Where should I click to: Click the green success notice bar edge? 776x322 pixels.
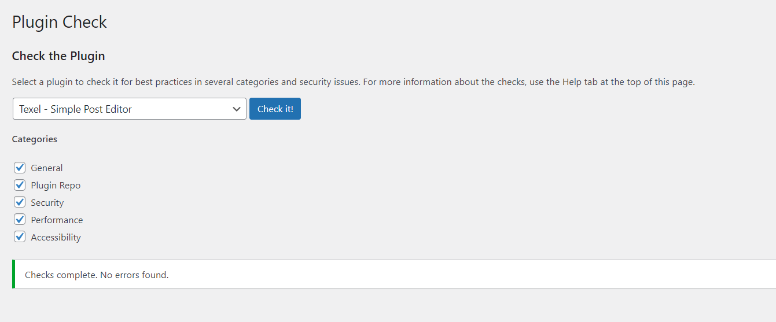click(13, 274)
